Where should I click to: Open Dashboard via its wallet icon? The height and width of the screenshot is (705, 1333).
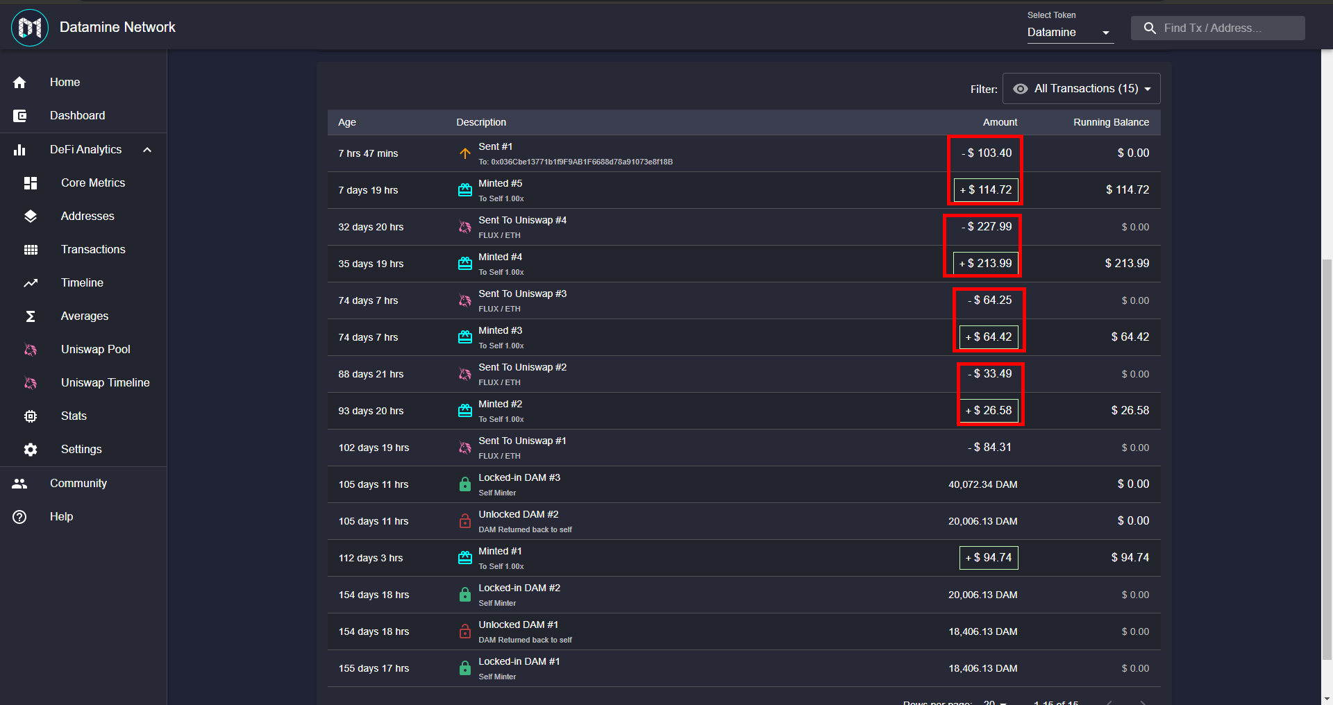19,116
